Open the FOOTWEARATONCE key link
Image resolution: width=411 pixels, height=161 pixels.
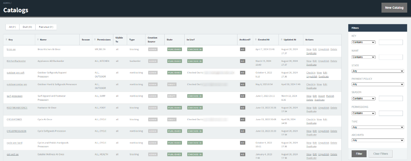point(17,108)
